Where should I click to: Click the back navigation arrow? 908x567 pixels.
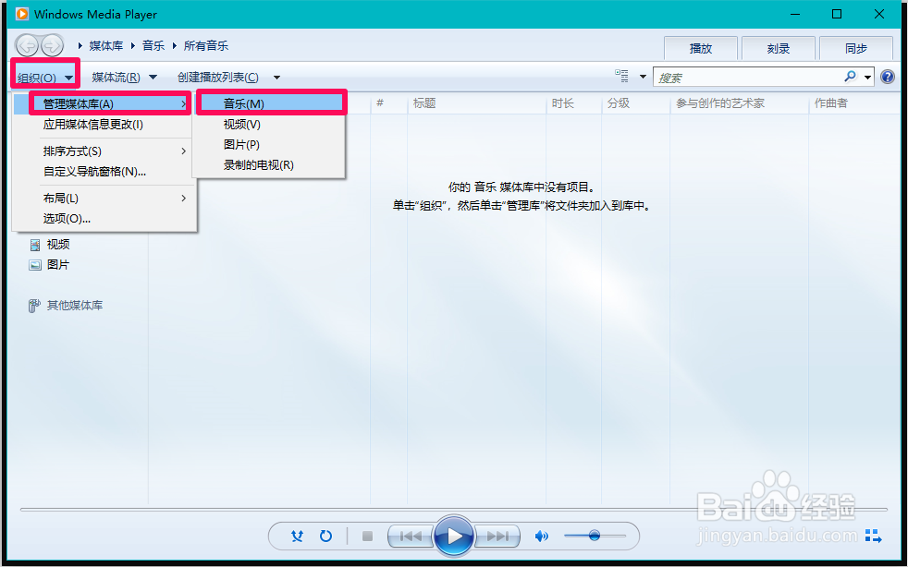tap(27, 45)
